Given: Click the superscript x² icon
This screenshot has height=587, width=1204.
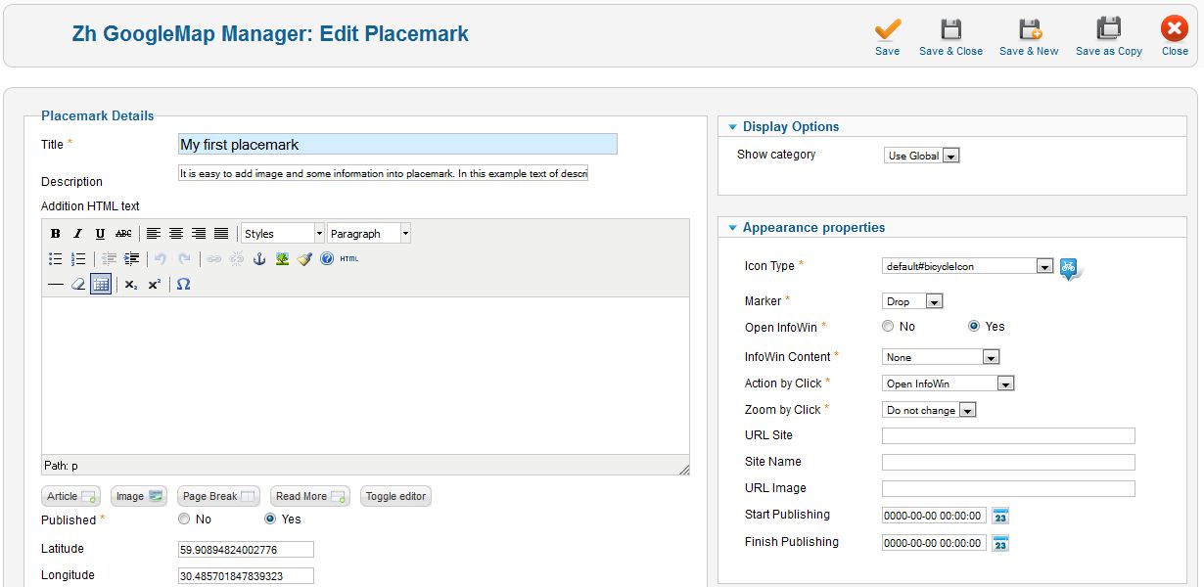Looking at the screenshot, I should coord(155,285).
